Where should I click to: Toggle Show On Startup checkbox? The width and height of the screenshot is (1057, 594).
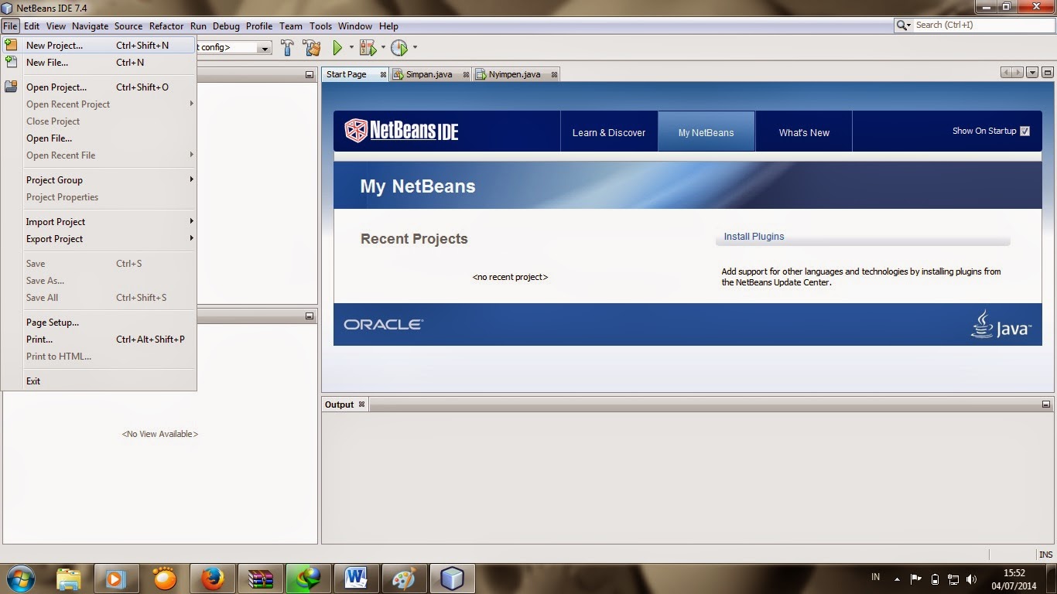[x=1025, y=131]
